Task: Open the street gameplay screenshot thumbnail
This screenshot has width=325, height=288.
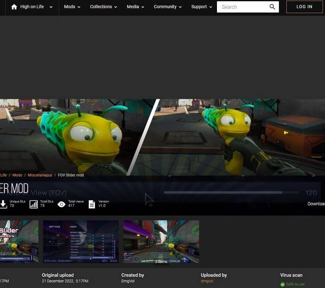Action: coord(161,242)
